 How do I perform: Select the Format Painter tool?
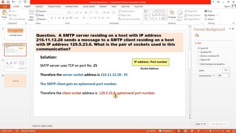[17, 19]
